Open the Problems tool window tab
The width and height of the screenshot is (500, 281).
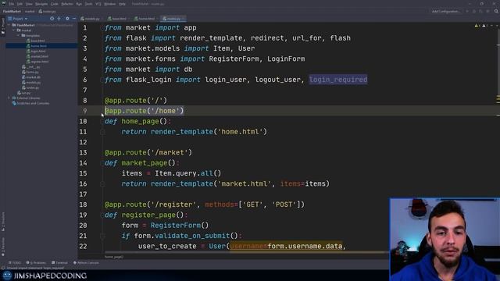pos(37,263)
